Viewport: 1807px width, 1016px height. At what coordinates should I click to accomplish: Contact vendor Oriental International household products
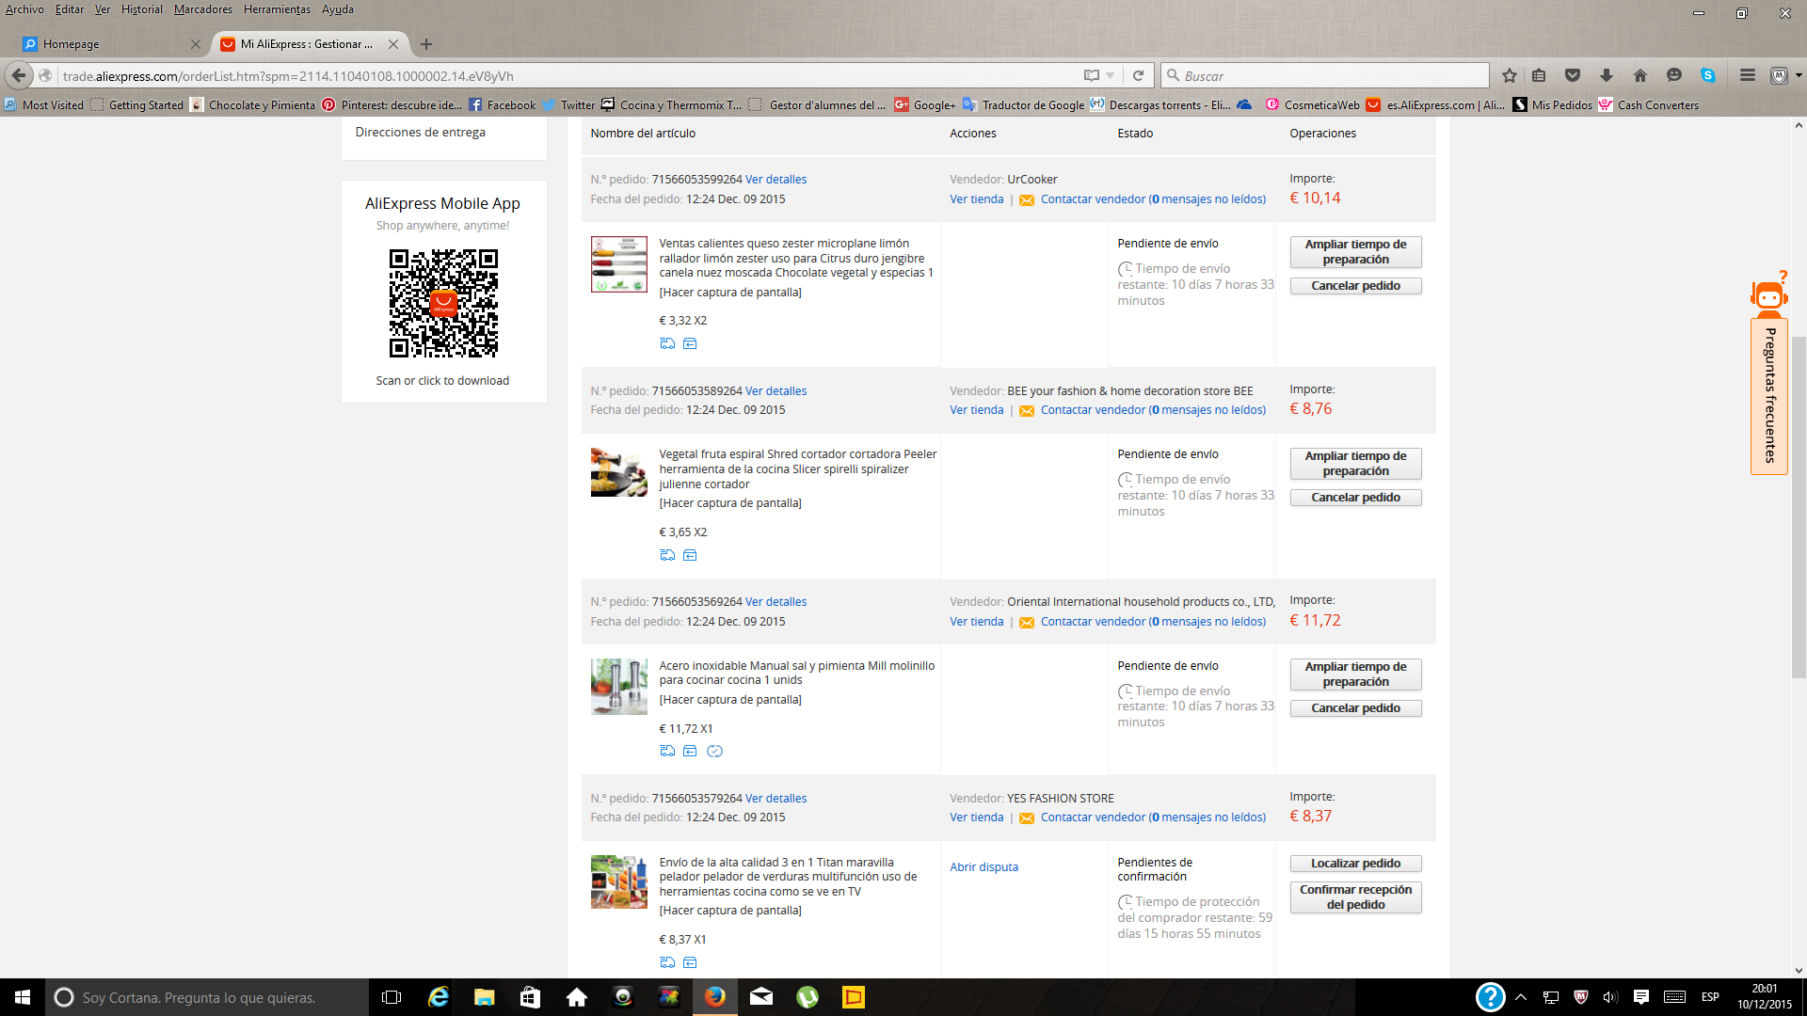1153,622
